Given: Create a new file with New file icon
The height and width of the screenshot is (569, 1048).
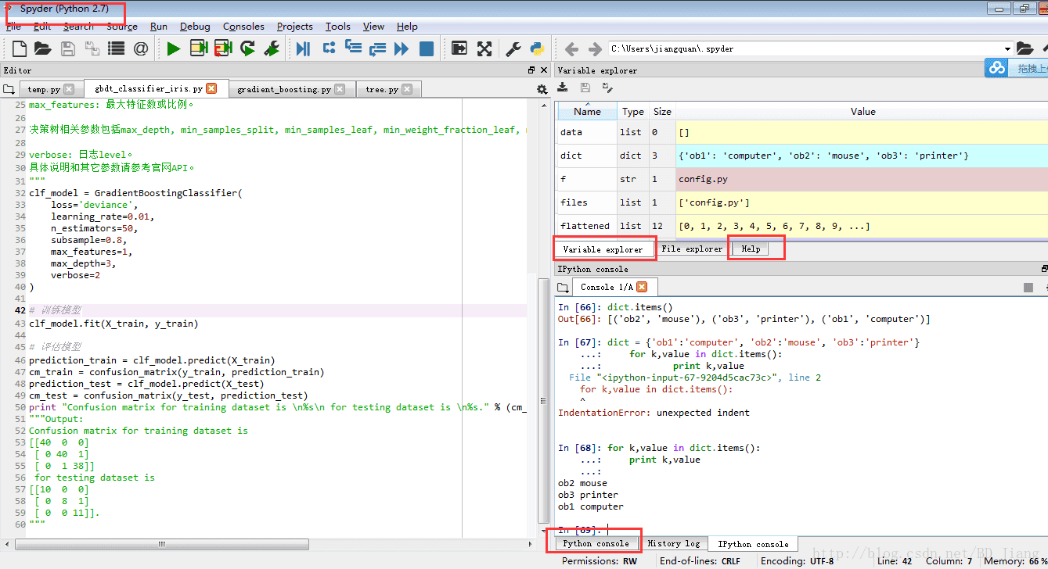Looking at the screenshot, I should pos(19,49).
